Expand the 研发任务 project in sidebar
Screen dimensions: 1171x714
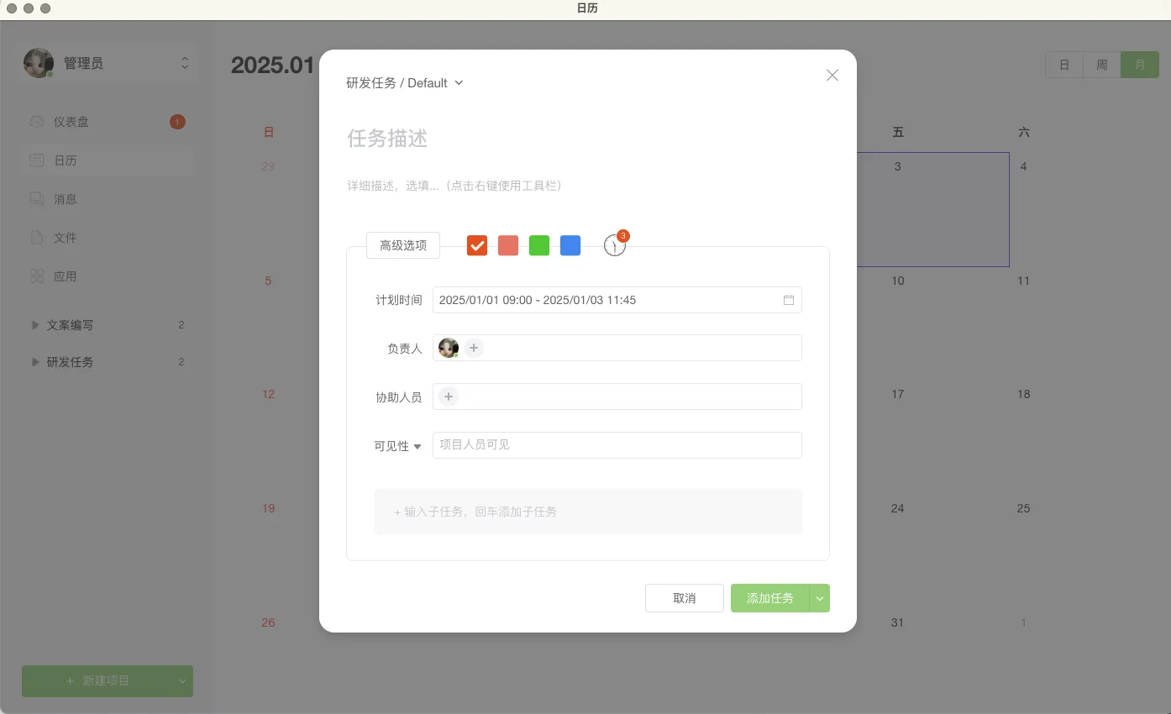(x=34, y=362)
